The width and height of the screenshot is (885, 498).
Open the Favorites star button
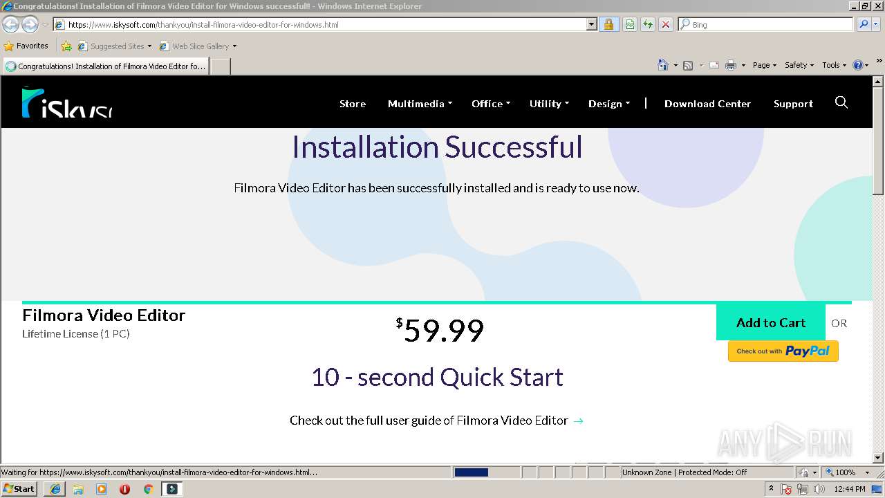point(26,46)
